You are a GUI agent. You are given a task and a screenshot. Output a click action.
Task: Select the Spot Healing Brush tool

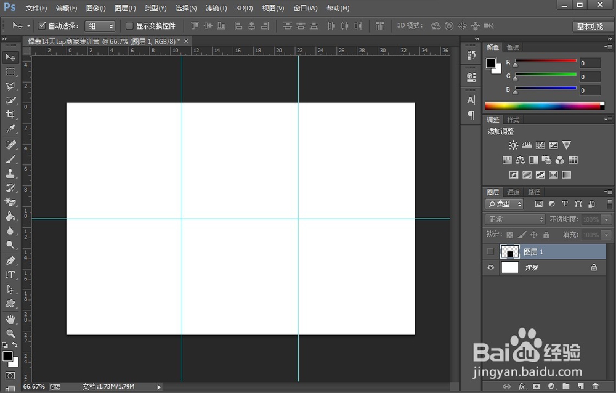pyautogui.click(x=10, y=145)
